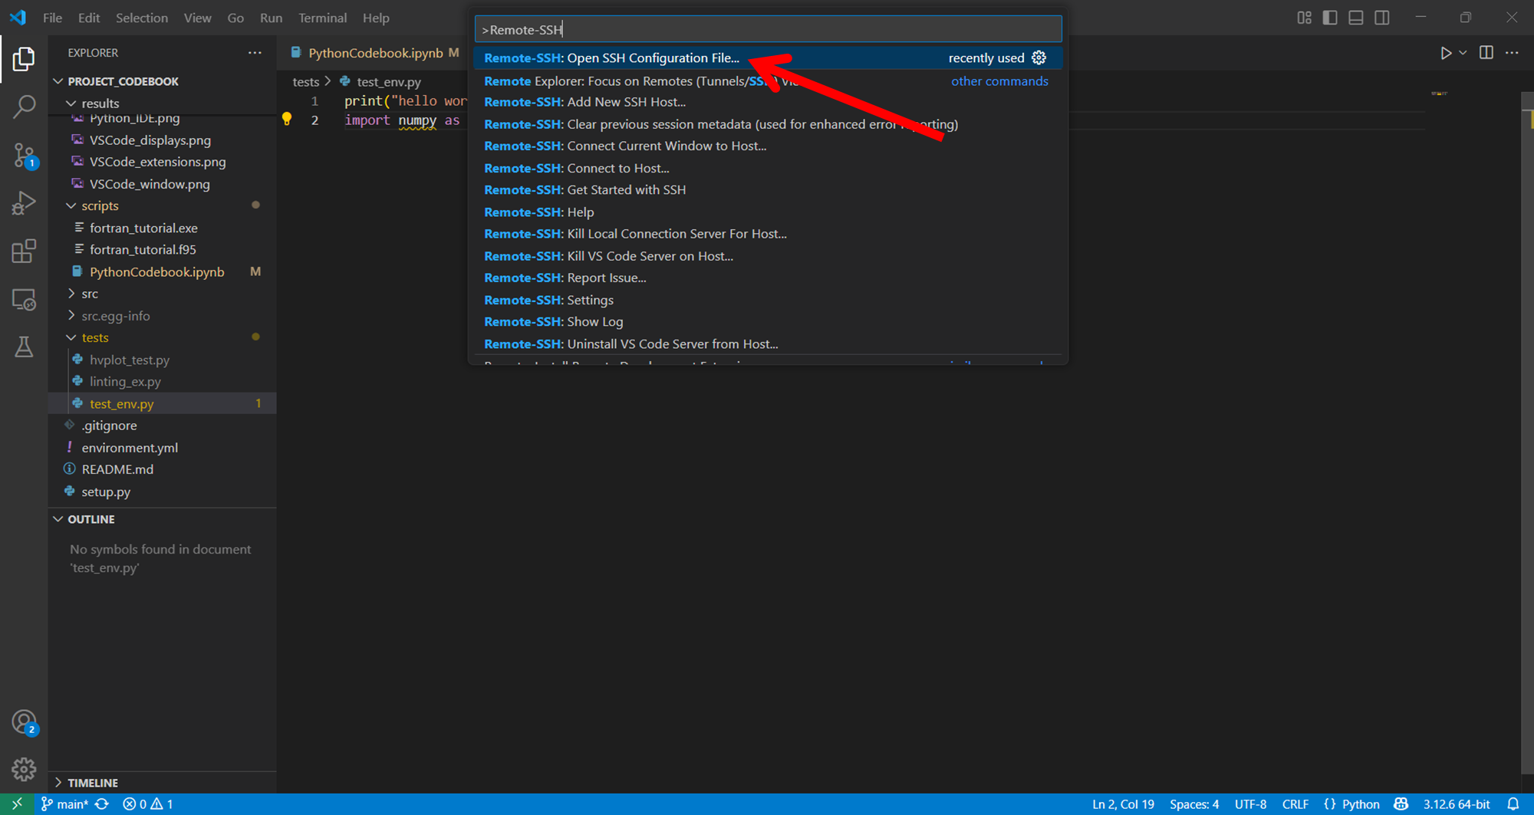Image resolution: width=1534 pixels, height=815 pixels.
Task: Expand the src folder
Action: [90, 294]
